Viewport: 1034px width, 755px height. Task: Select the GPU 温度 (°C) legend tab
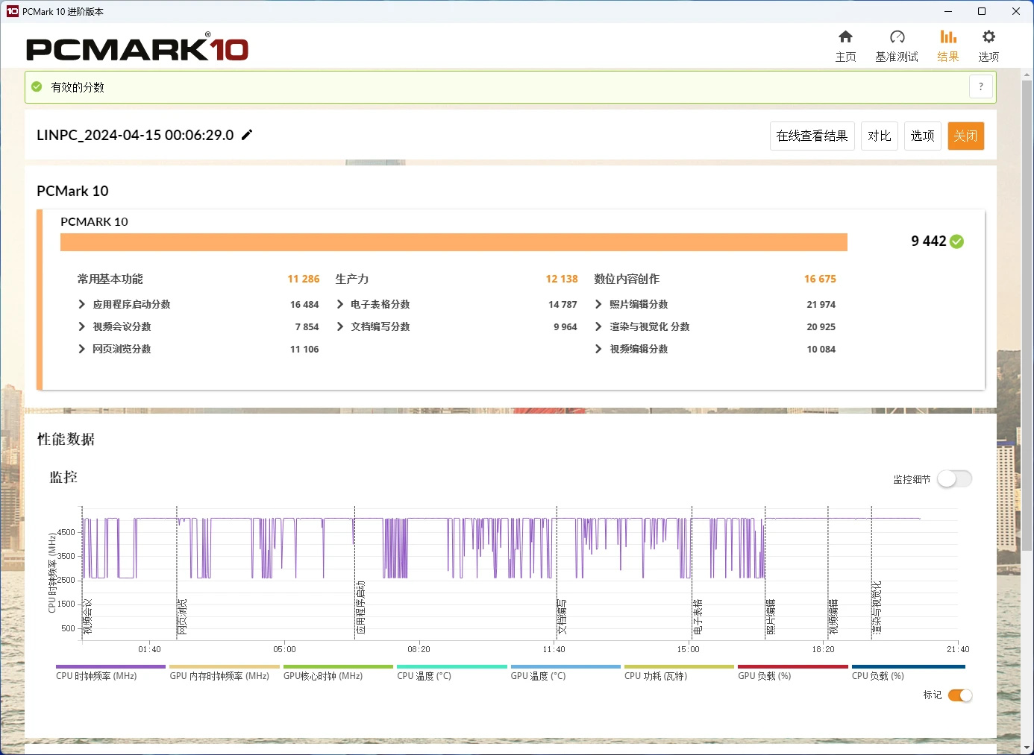565,672
